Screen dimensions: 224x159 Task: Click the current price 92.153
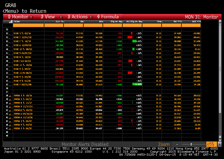coord(60,33)
